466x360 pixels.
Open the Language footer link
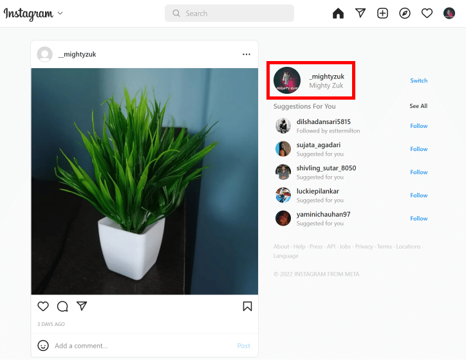click(286, 256)
